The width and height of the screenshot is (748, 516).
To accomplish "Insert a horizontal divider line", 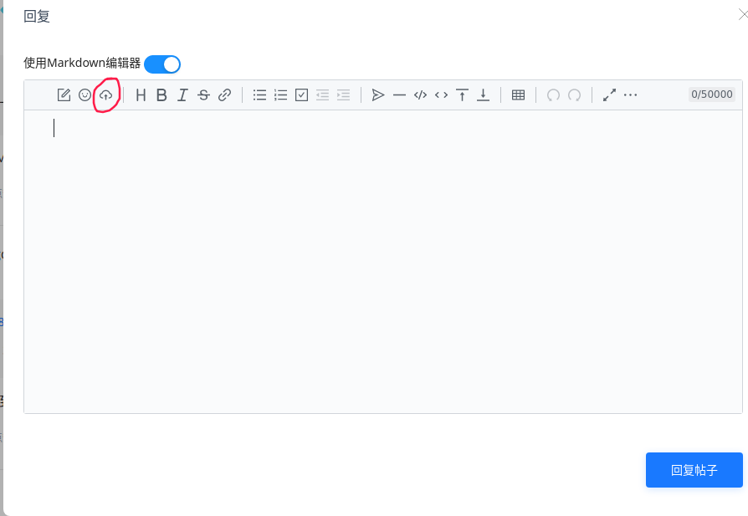I will (x=399, y=95).
